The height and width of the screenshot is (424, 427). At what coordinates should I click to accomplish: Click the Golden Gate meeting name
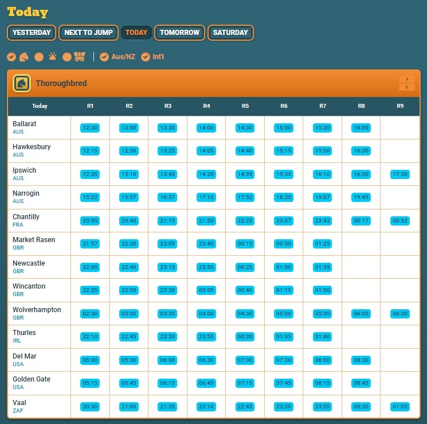32,379
